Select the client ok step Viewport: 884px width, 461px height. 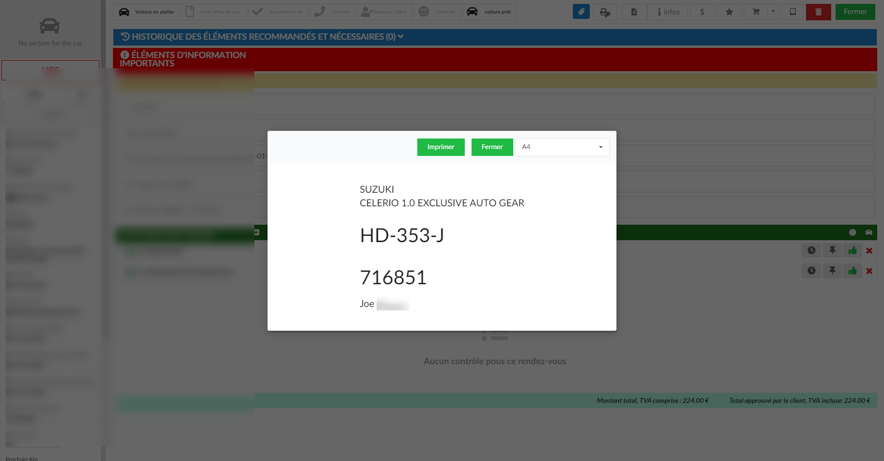(437, 12)
